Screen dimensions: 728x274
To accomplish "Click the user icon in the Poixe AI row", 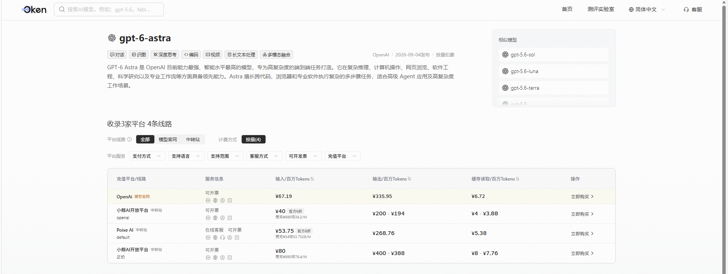I will pos(230,238).
